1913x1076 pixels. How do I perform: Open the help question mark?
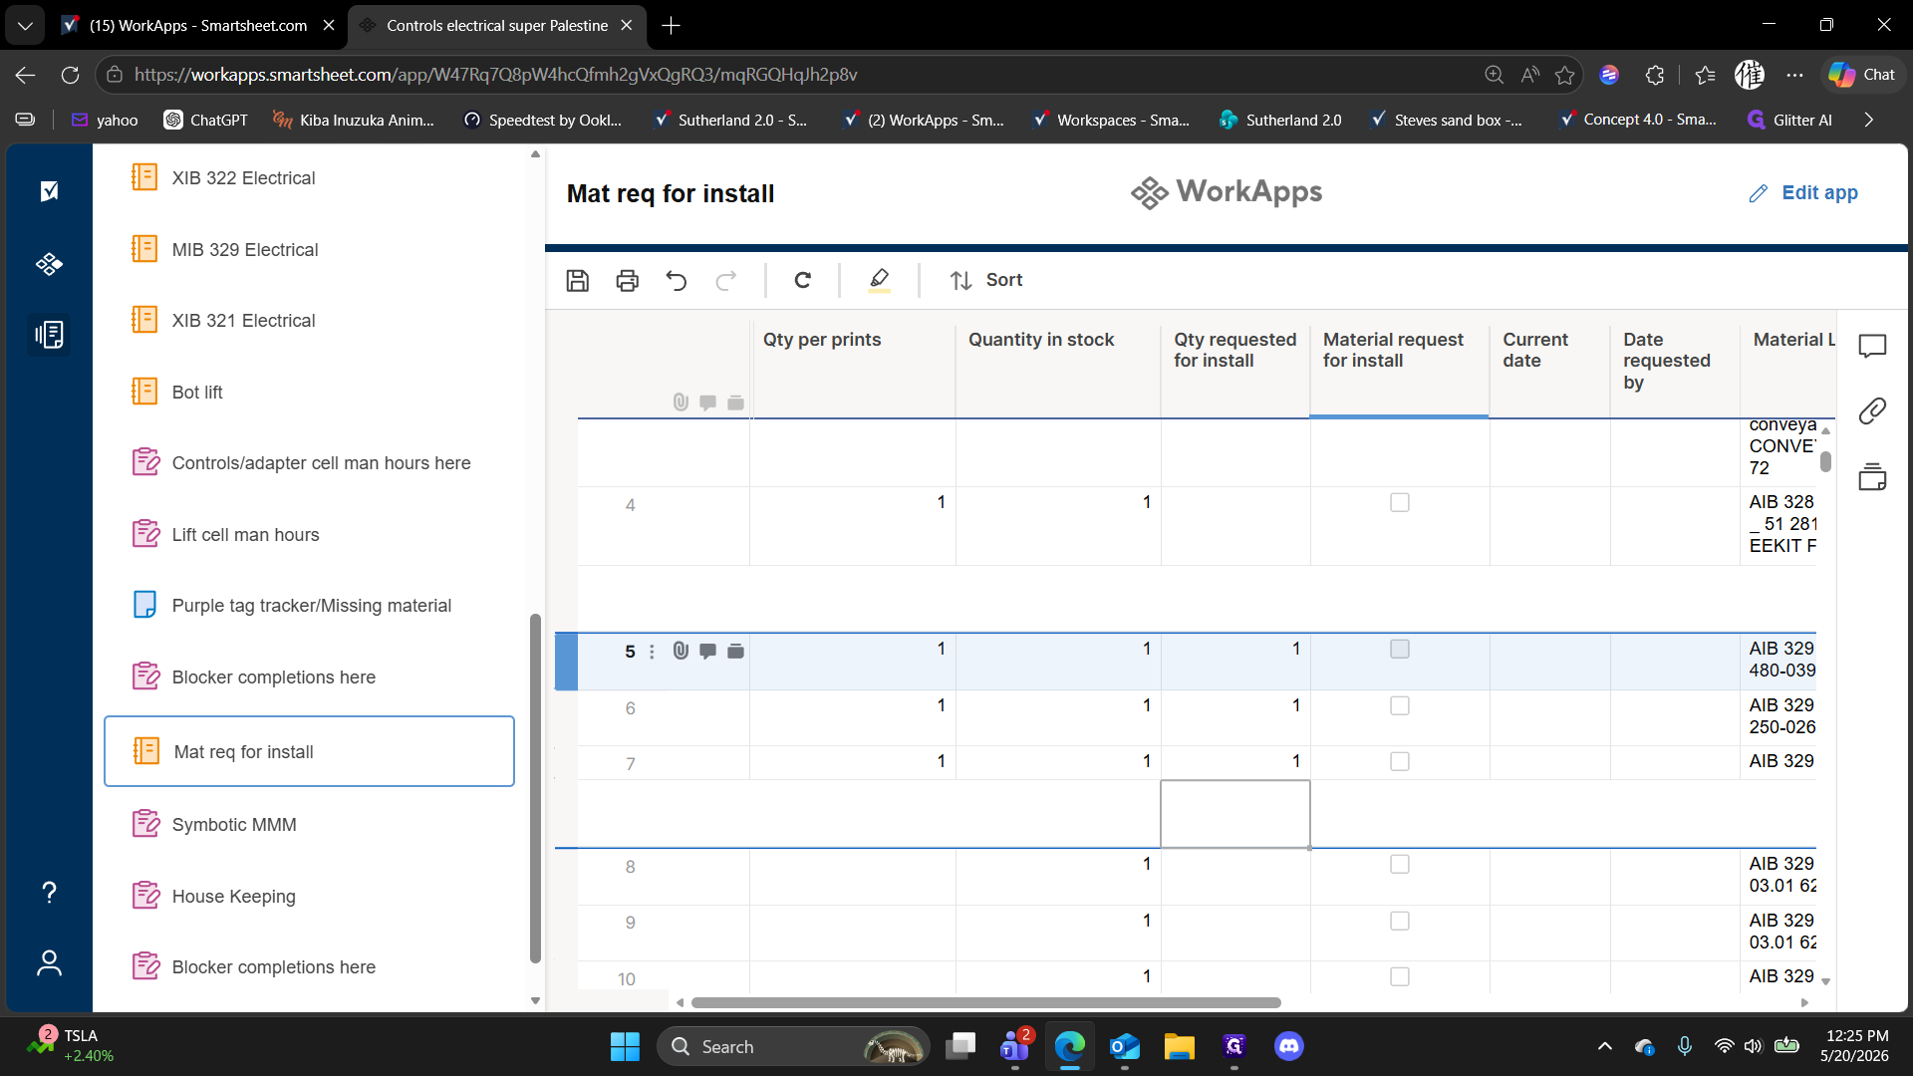pyautogui.click(x=49, y=893)
